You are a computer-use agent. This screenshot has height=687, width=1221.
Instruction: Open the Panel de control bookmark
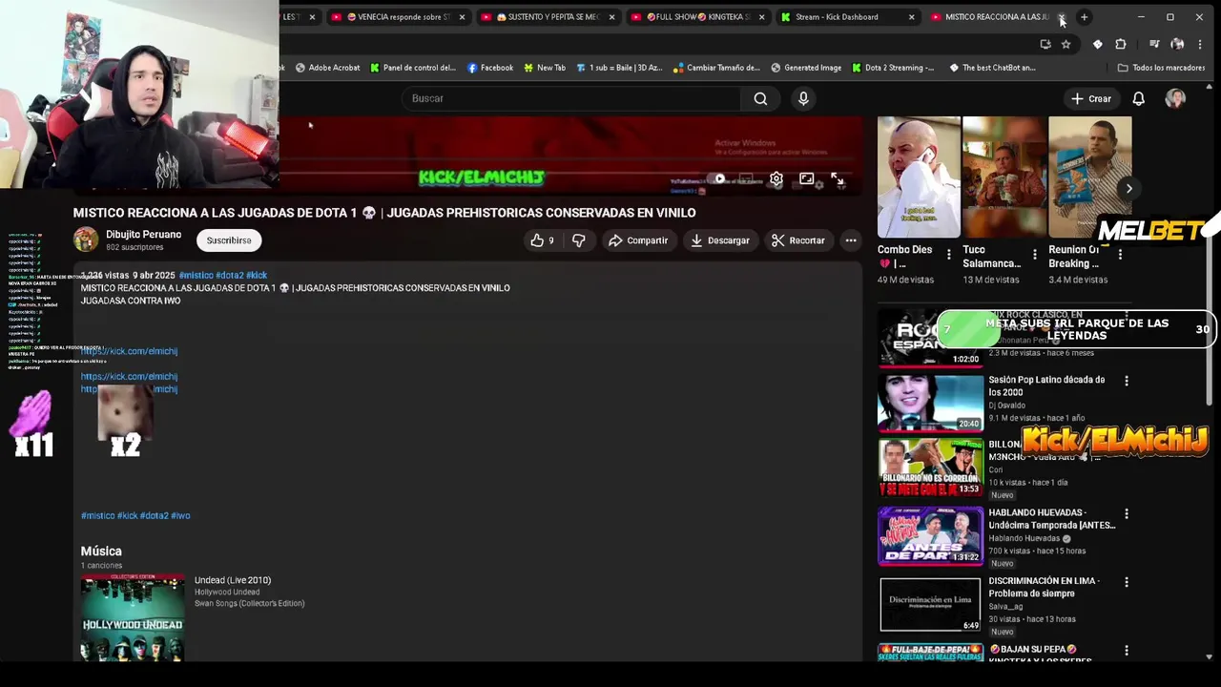(413, 68)
